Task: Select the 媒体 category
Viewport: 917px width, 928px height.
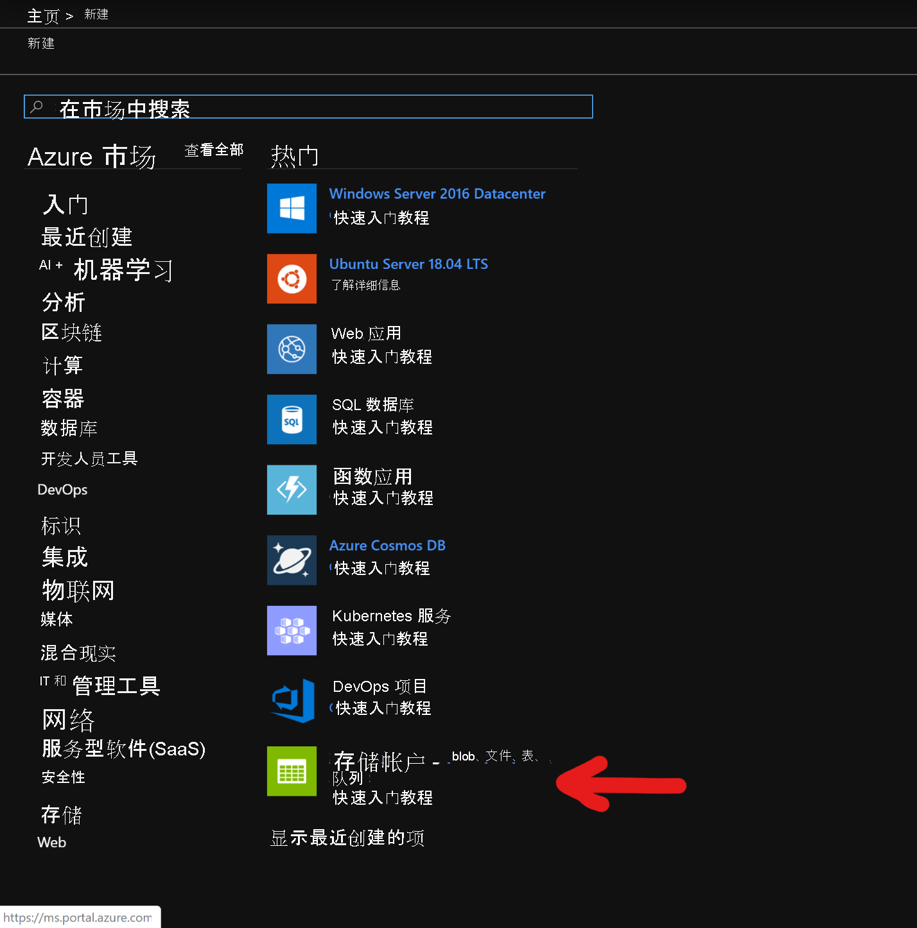Action: 57,619
